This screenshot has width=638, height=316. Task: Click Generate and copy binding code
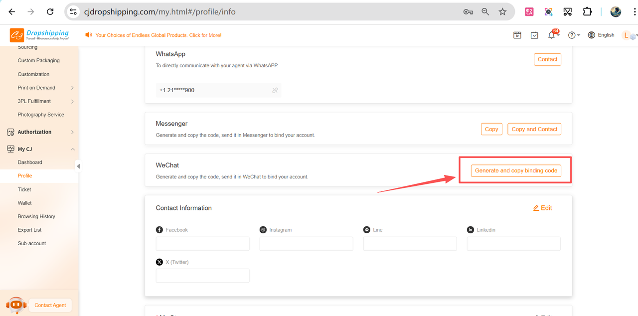516,170
